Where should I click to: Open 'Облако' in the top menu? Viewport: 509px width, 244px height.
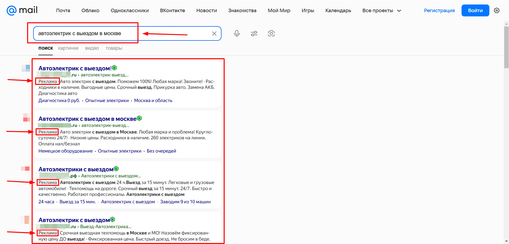tap(90, 11)
